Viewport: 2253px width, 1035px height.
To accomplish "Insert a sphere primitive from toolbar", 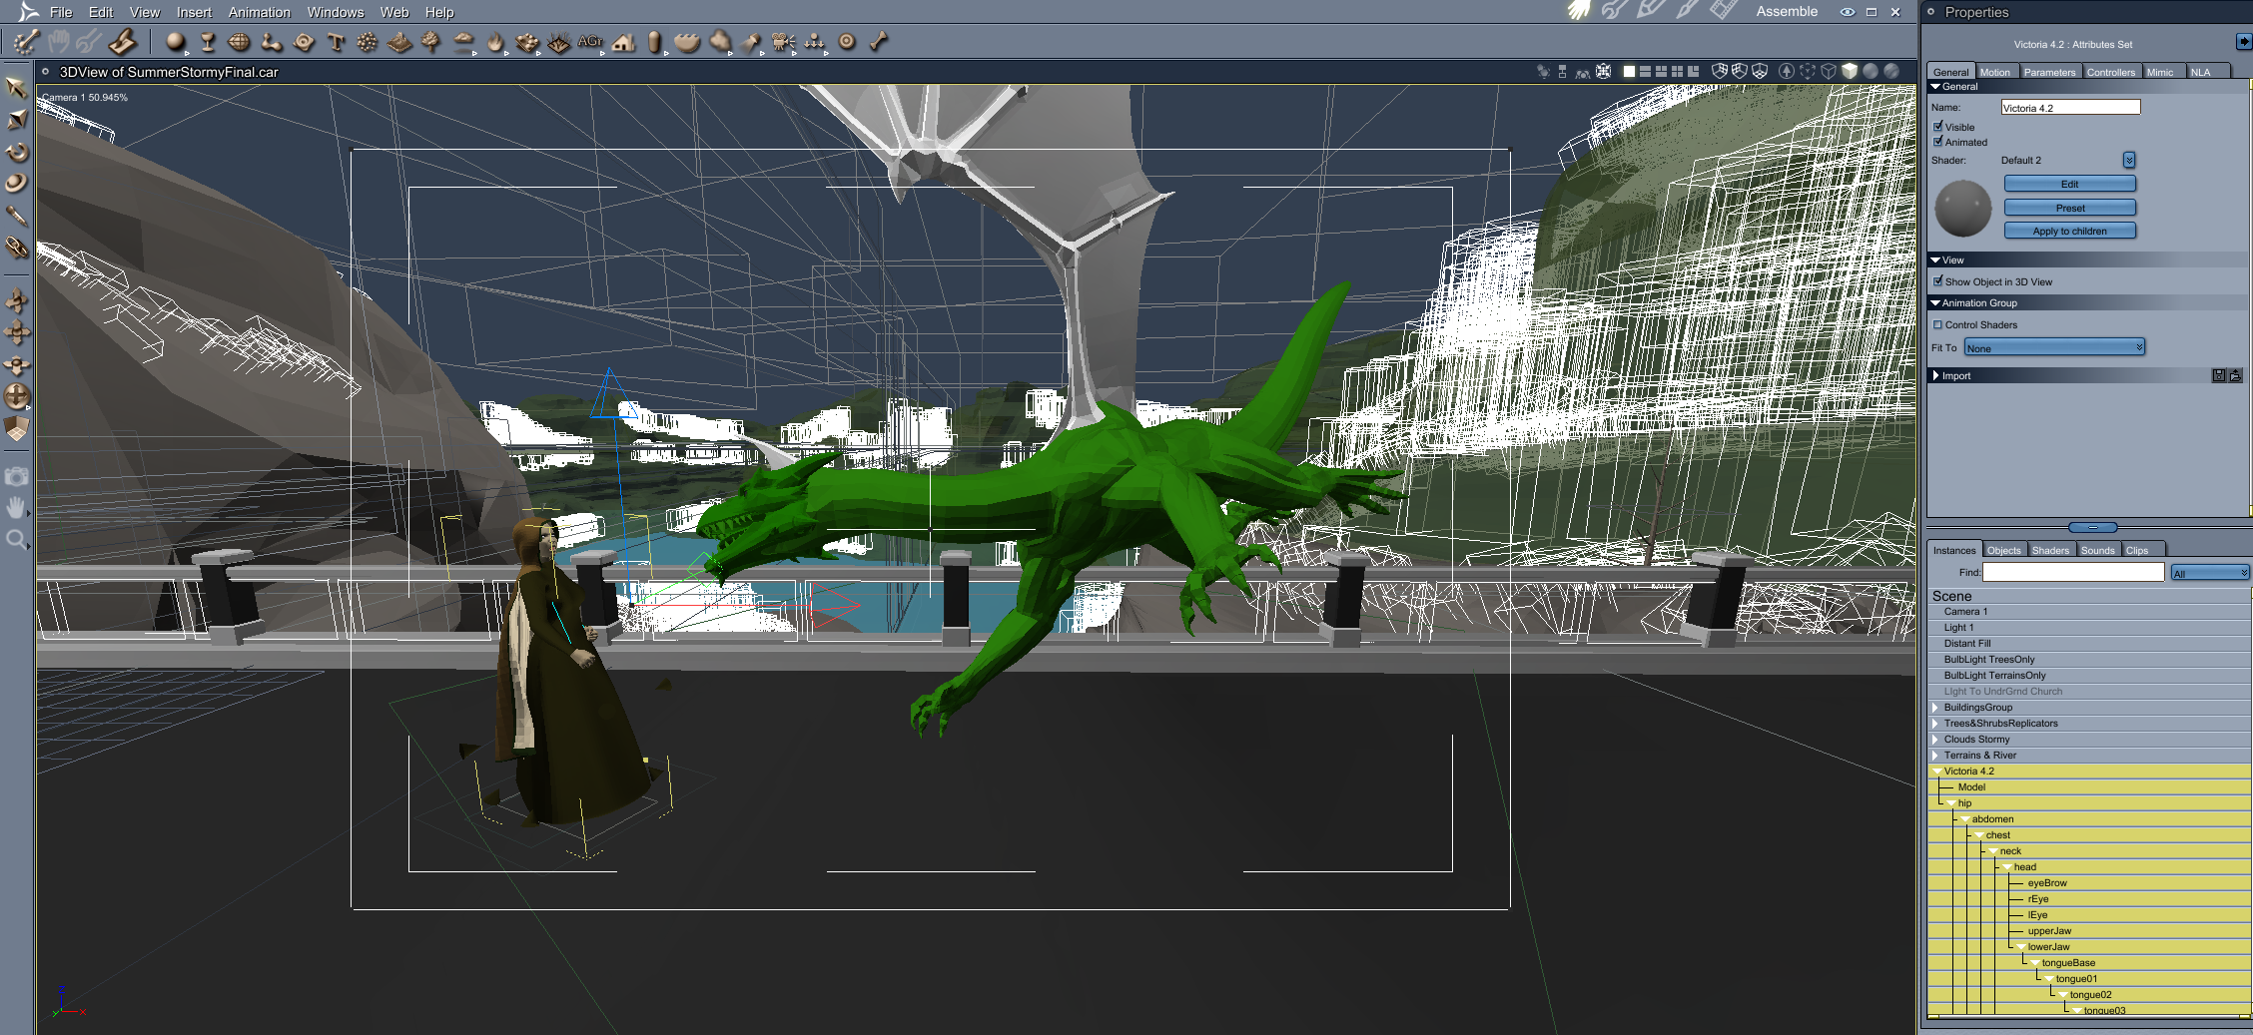I will coord(176,42).
